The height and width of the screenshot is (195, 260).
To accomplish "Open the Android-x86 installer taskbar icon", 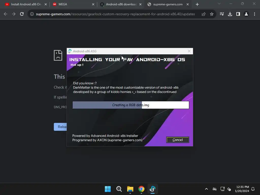I will 153,189.
